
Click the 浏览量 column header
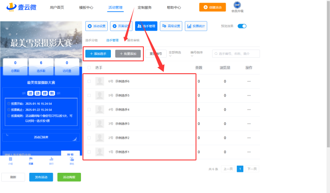225,68
